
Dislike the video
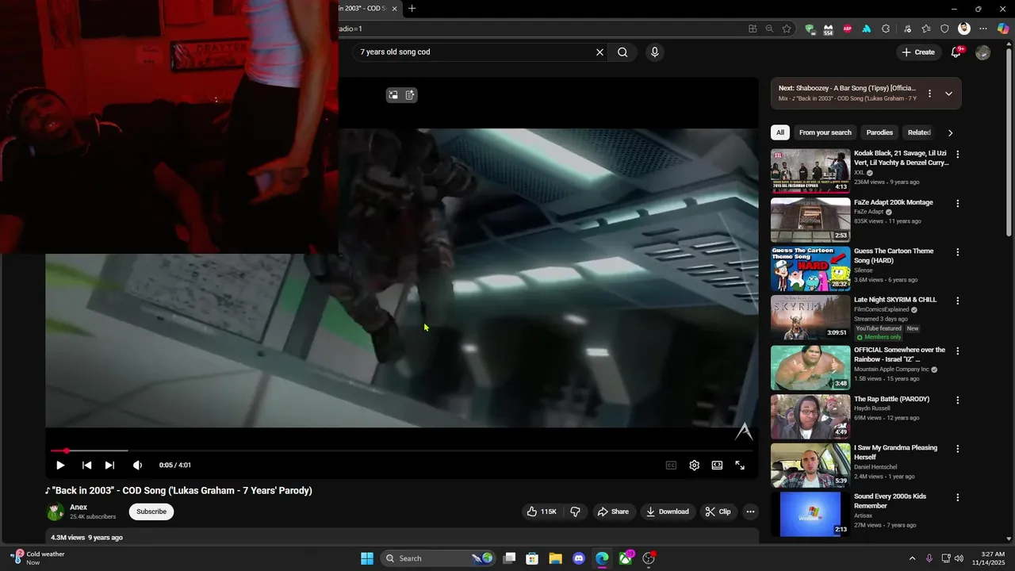pyautogui.click(x=576, y=512)
